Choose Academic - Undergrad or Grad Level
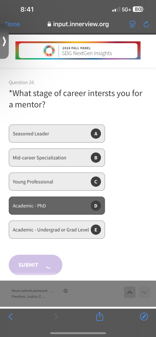The width and height of the screenshot is (156, 337). (x=57, y=230)
